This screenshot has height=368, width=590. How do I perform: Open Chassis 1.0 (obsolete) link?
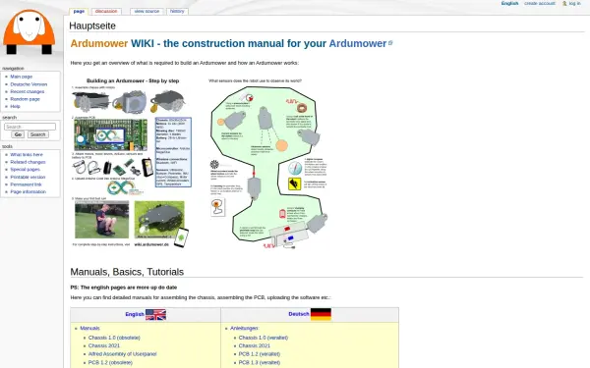(114, 338)
